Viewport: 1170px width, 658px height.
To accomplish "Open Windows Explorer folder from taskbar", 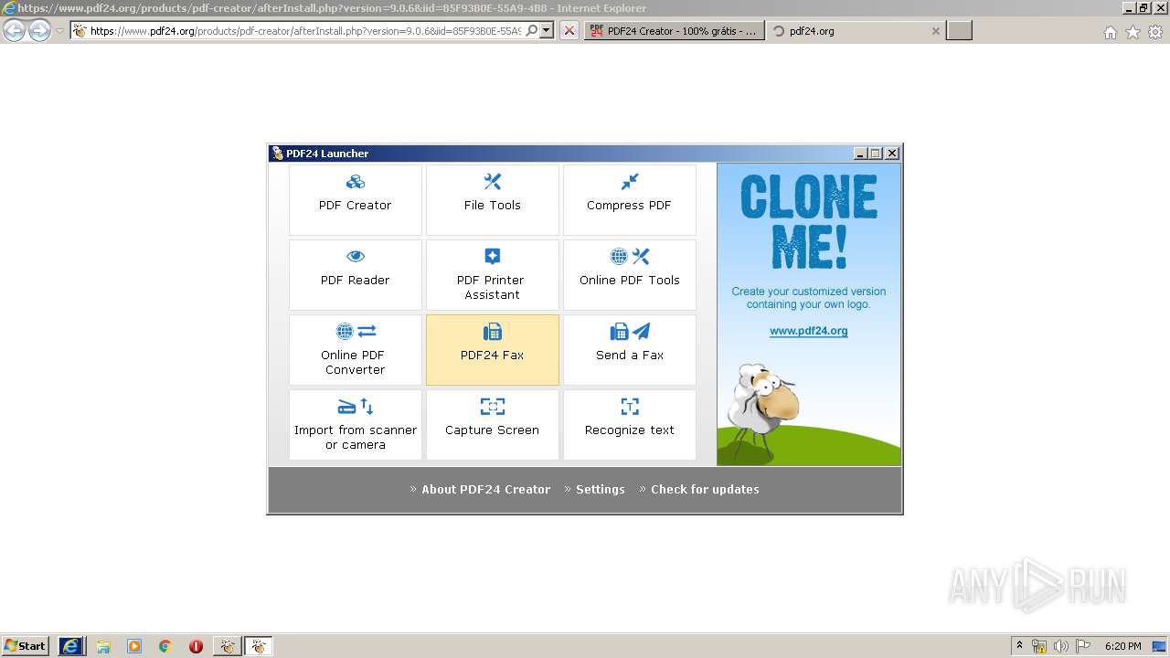I will (103, 646).
